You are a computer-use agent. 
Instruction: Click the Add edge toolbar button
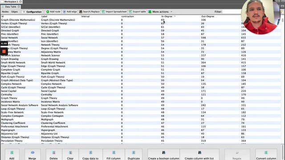click(x=70, y=12)
